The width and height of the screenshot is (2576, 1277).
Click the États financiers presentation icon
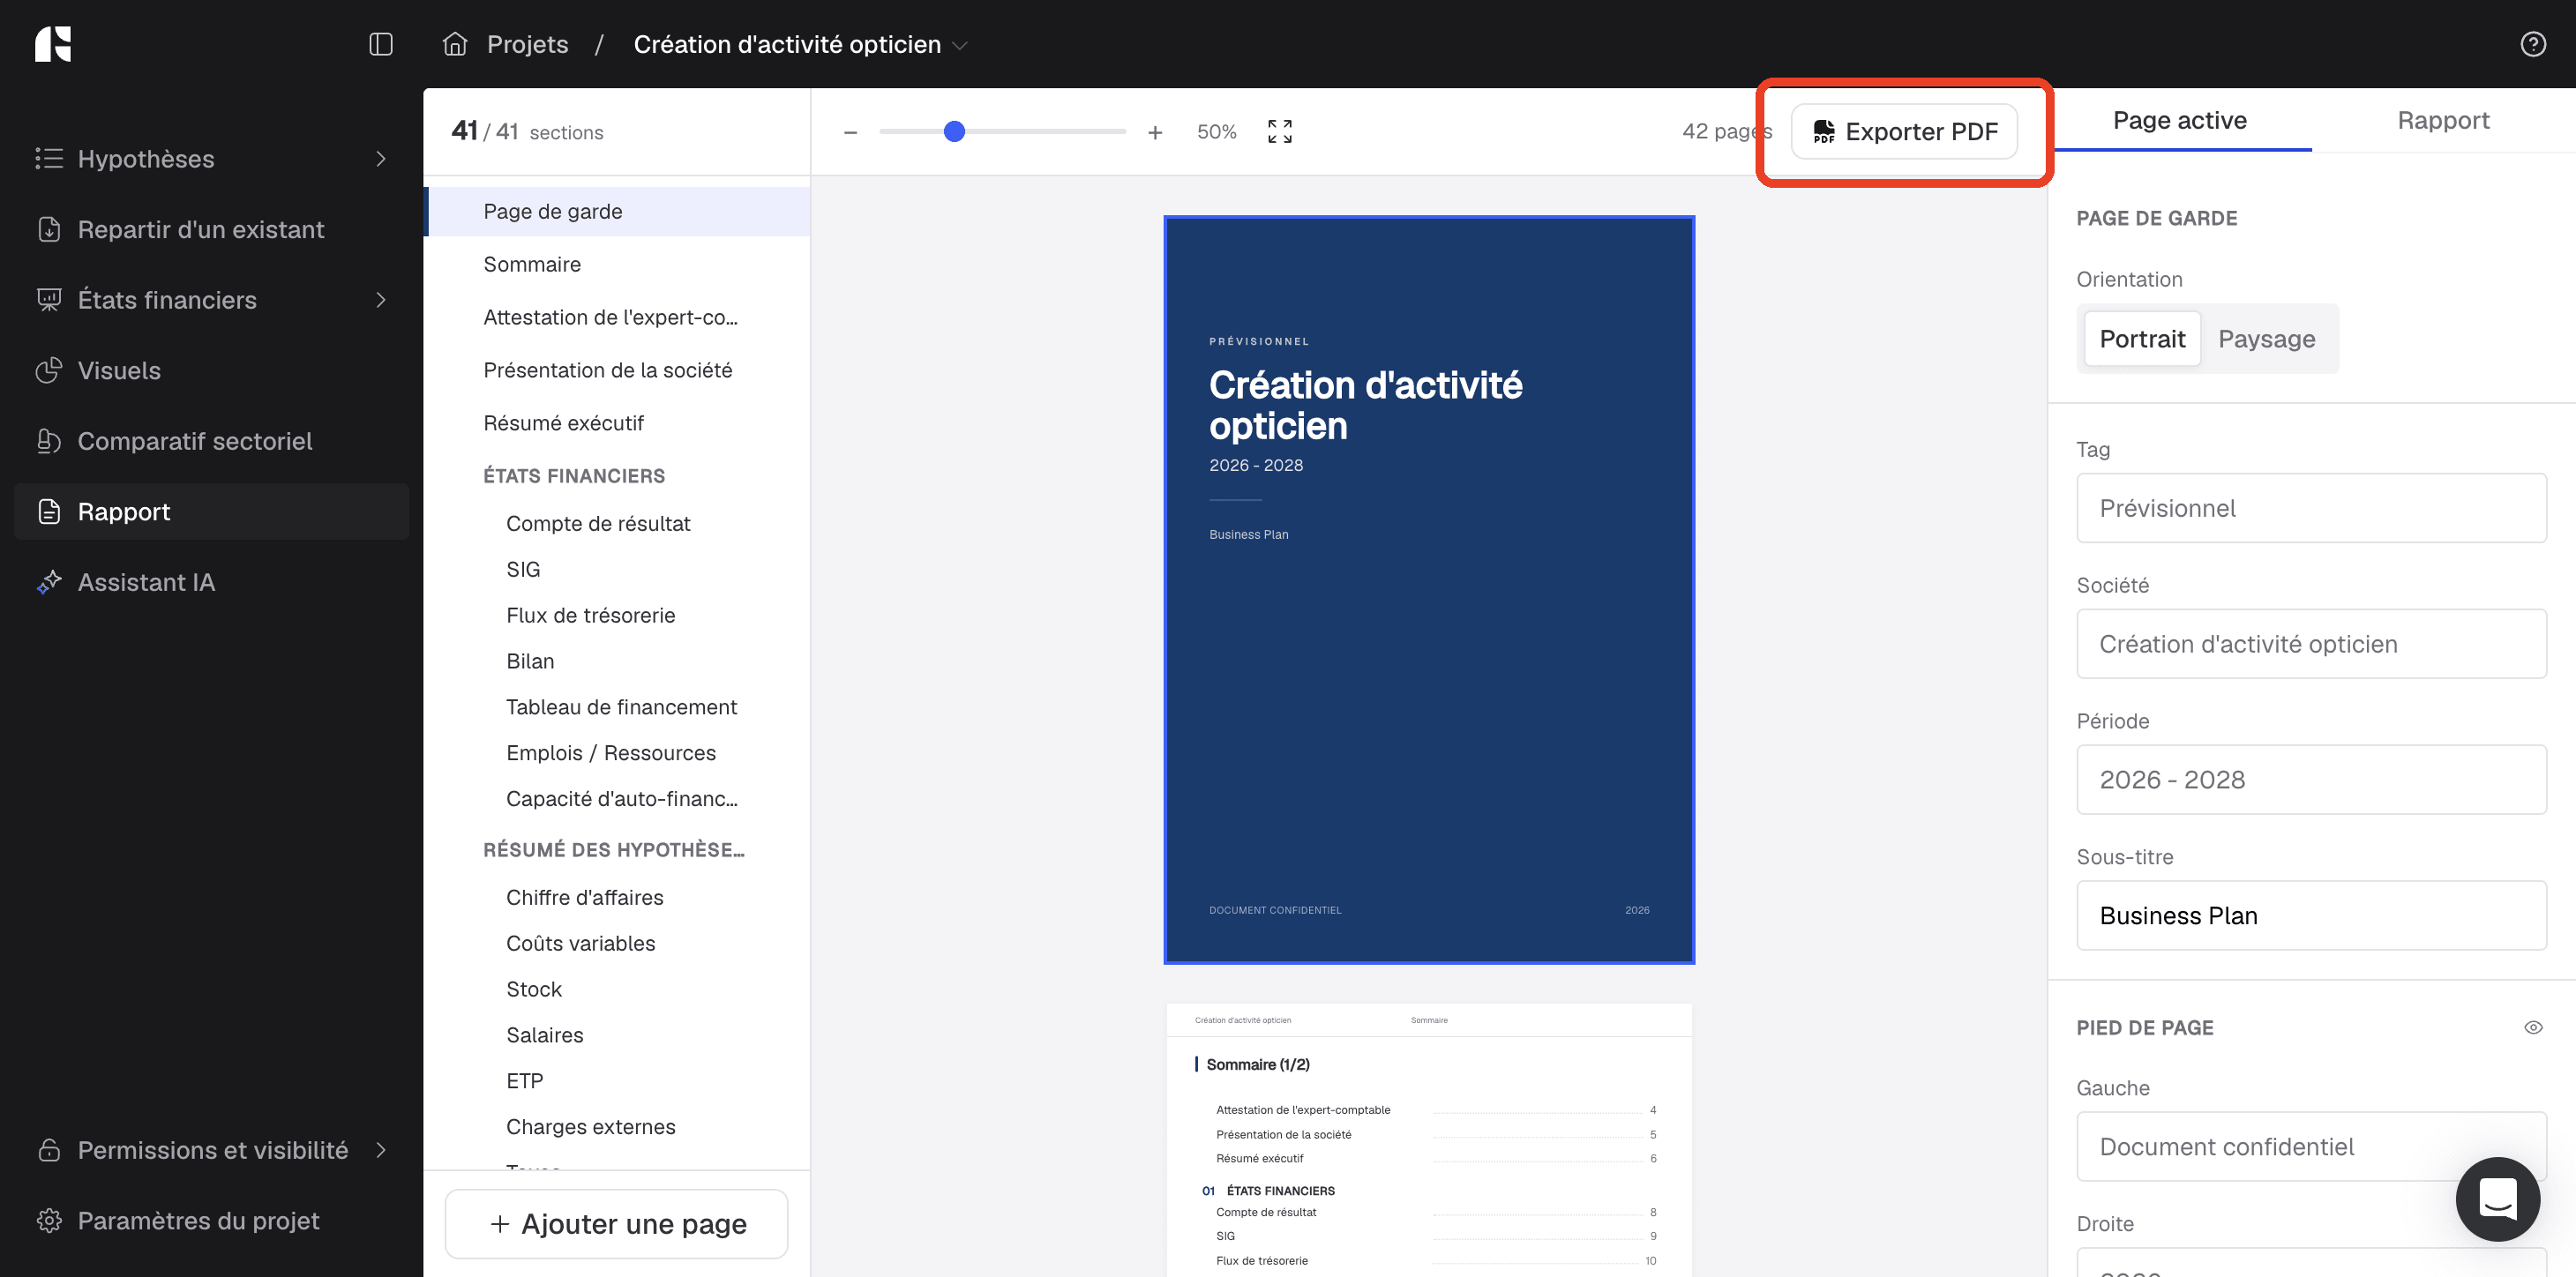(x=49, y=300)
